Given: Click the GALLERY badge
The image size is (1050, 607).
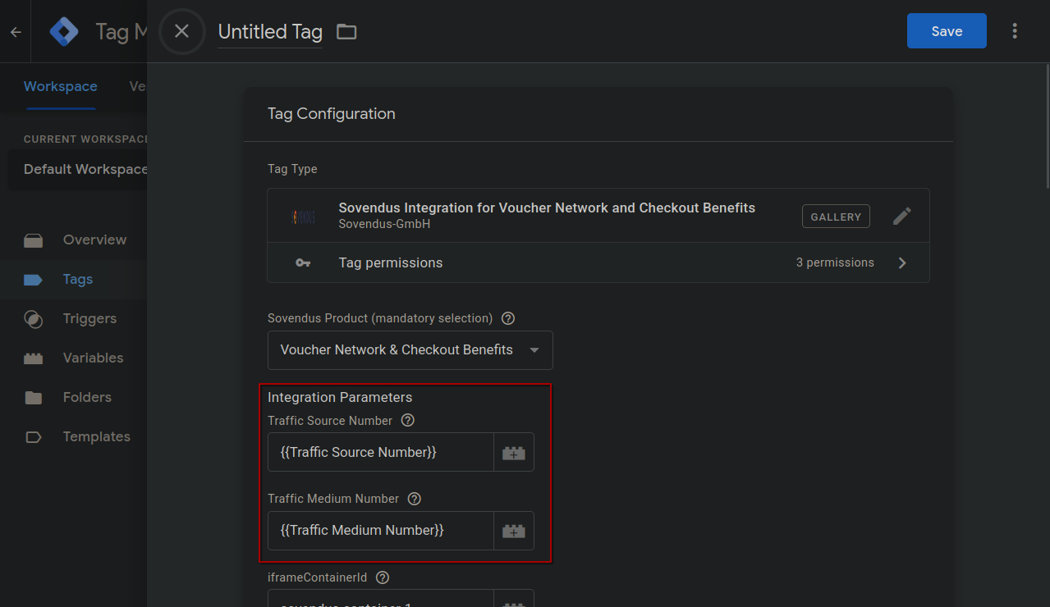Looking at the screenshot, I should pos(836,217).
